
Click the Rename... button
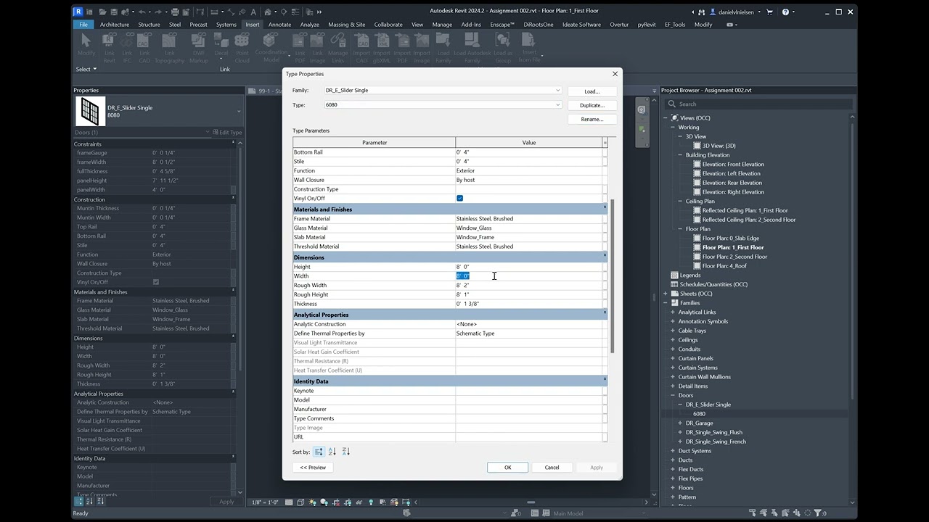coord(592,119)
